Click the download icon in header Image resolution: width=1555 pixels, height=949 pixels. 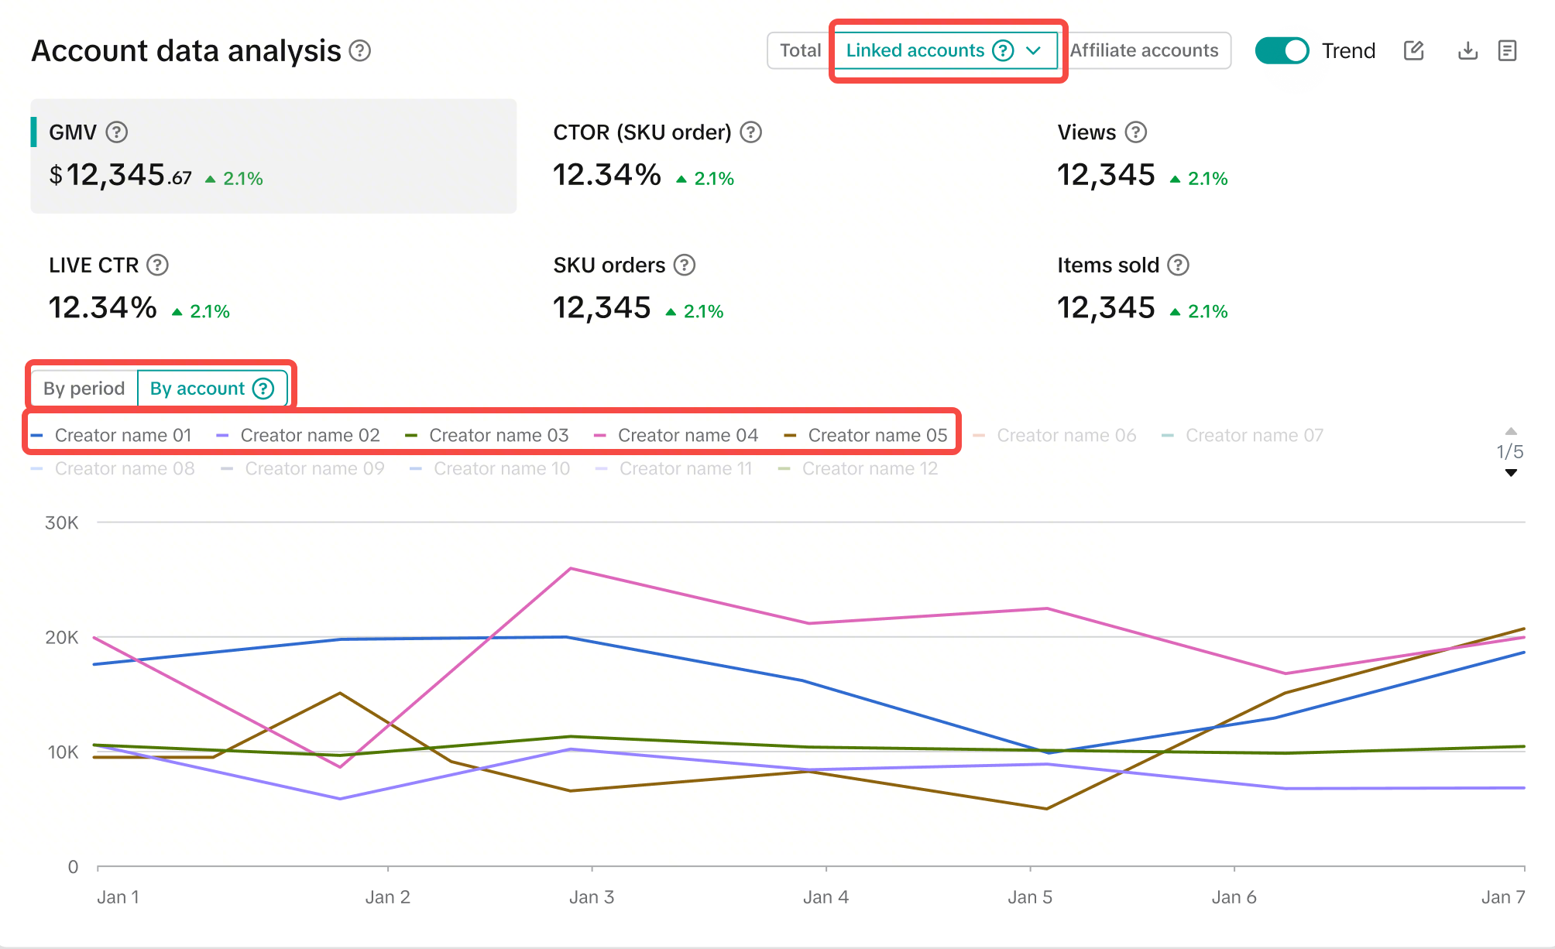pos(1467,51)
